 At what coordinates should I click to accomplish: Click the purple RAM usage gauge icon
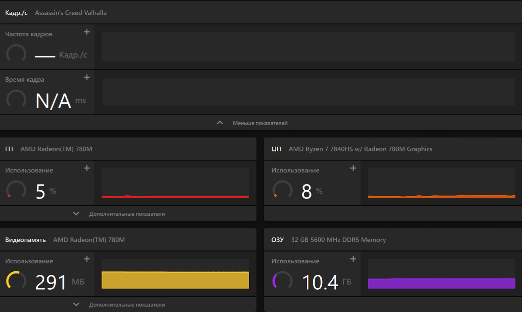pyautogui.click(x=283, y=280)
